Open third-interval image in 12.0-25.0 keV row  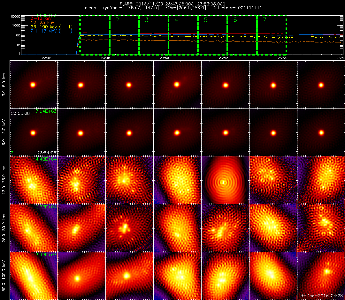pyautogui.click(x=130, y=180)
